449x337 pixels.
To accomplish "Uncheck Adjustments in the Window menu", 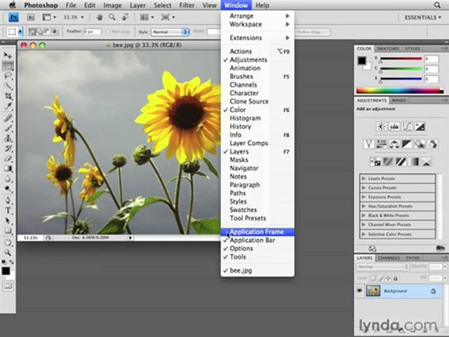I will coord(257,59).
